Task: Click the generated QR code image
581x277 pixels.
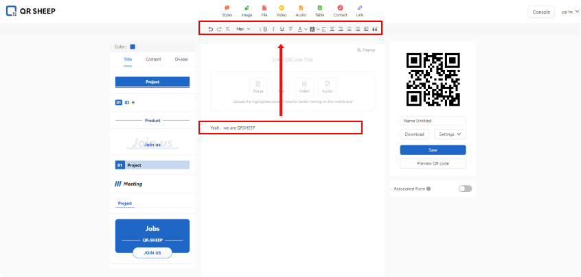Action: click(433, 80)
